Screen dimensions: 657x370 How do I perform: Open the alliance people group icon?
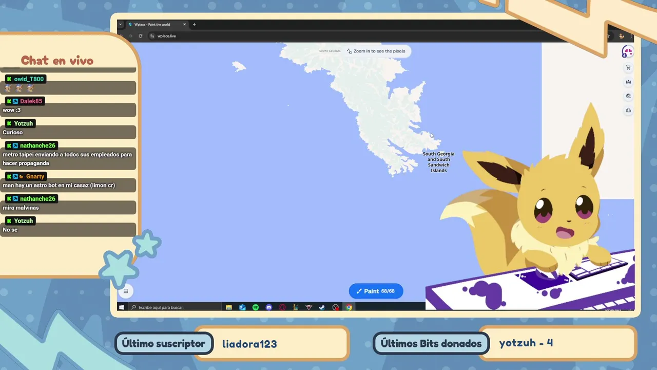point(628,82)
